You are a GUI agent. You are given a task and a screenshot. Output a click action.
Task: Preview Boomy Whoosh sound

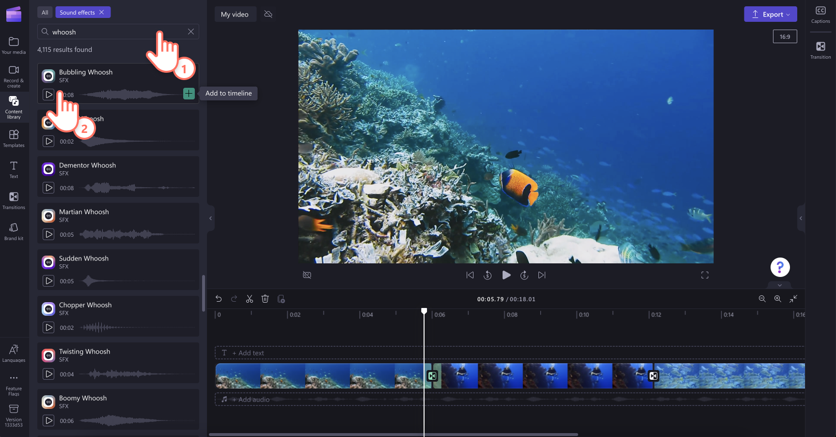click(48, 421)
